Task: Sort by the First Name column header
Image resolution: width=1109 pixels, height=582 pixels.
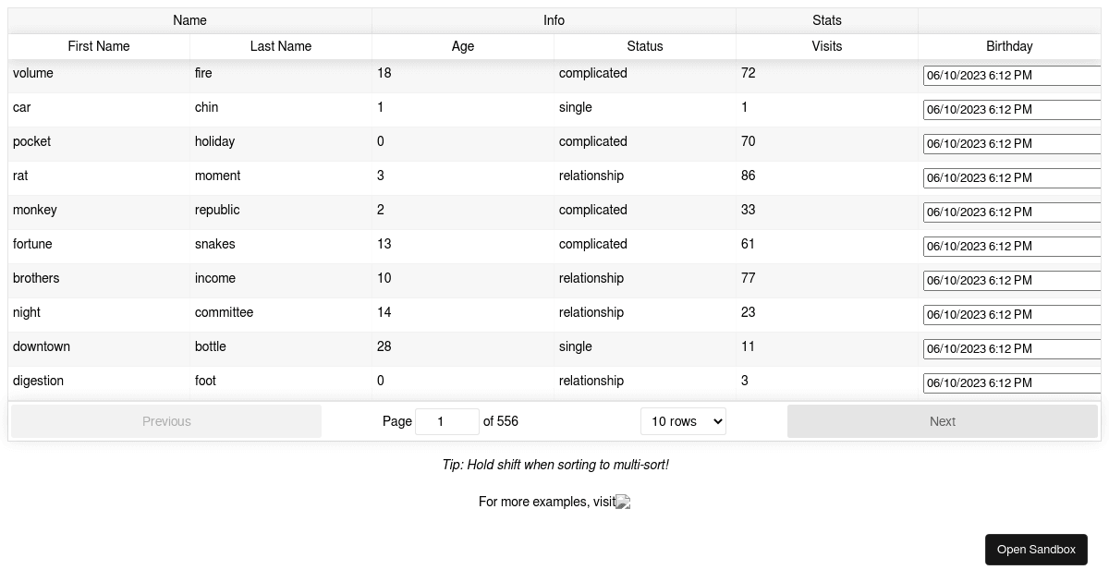Action: click(x=99, y=46)
